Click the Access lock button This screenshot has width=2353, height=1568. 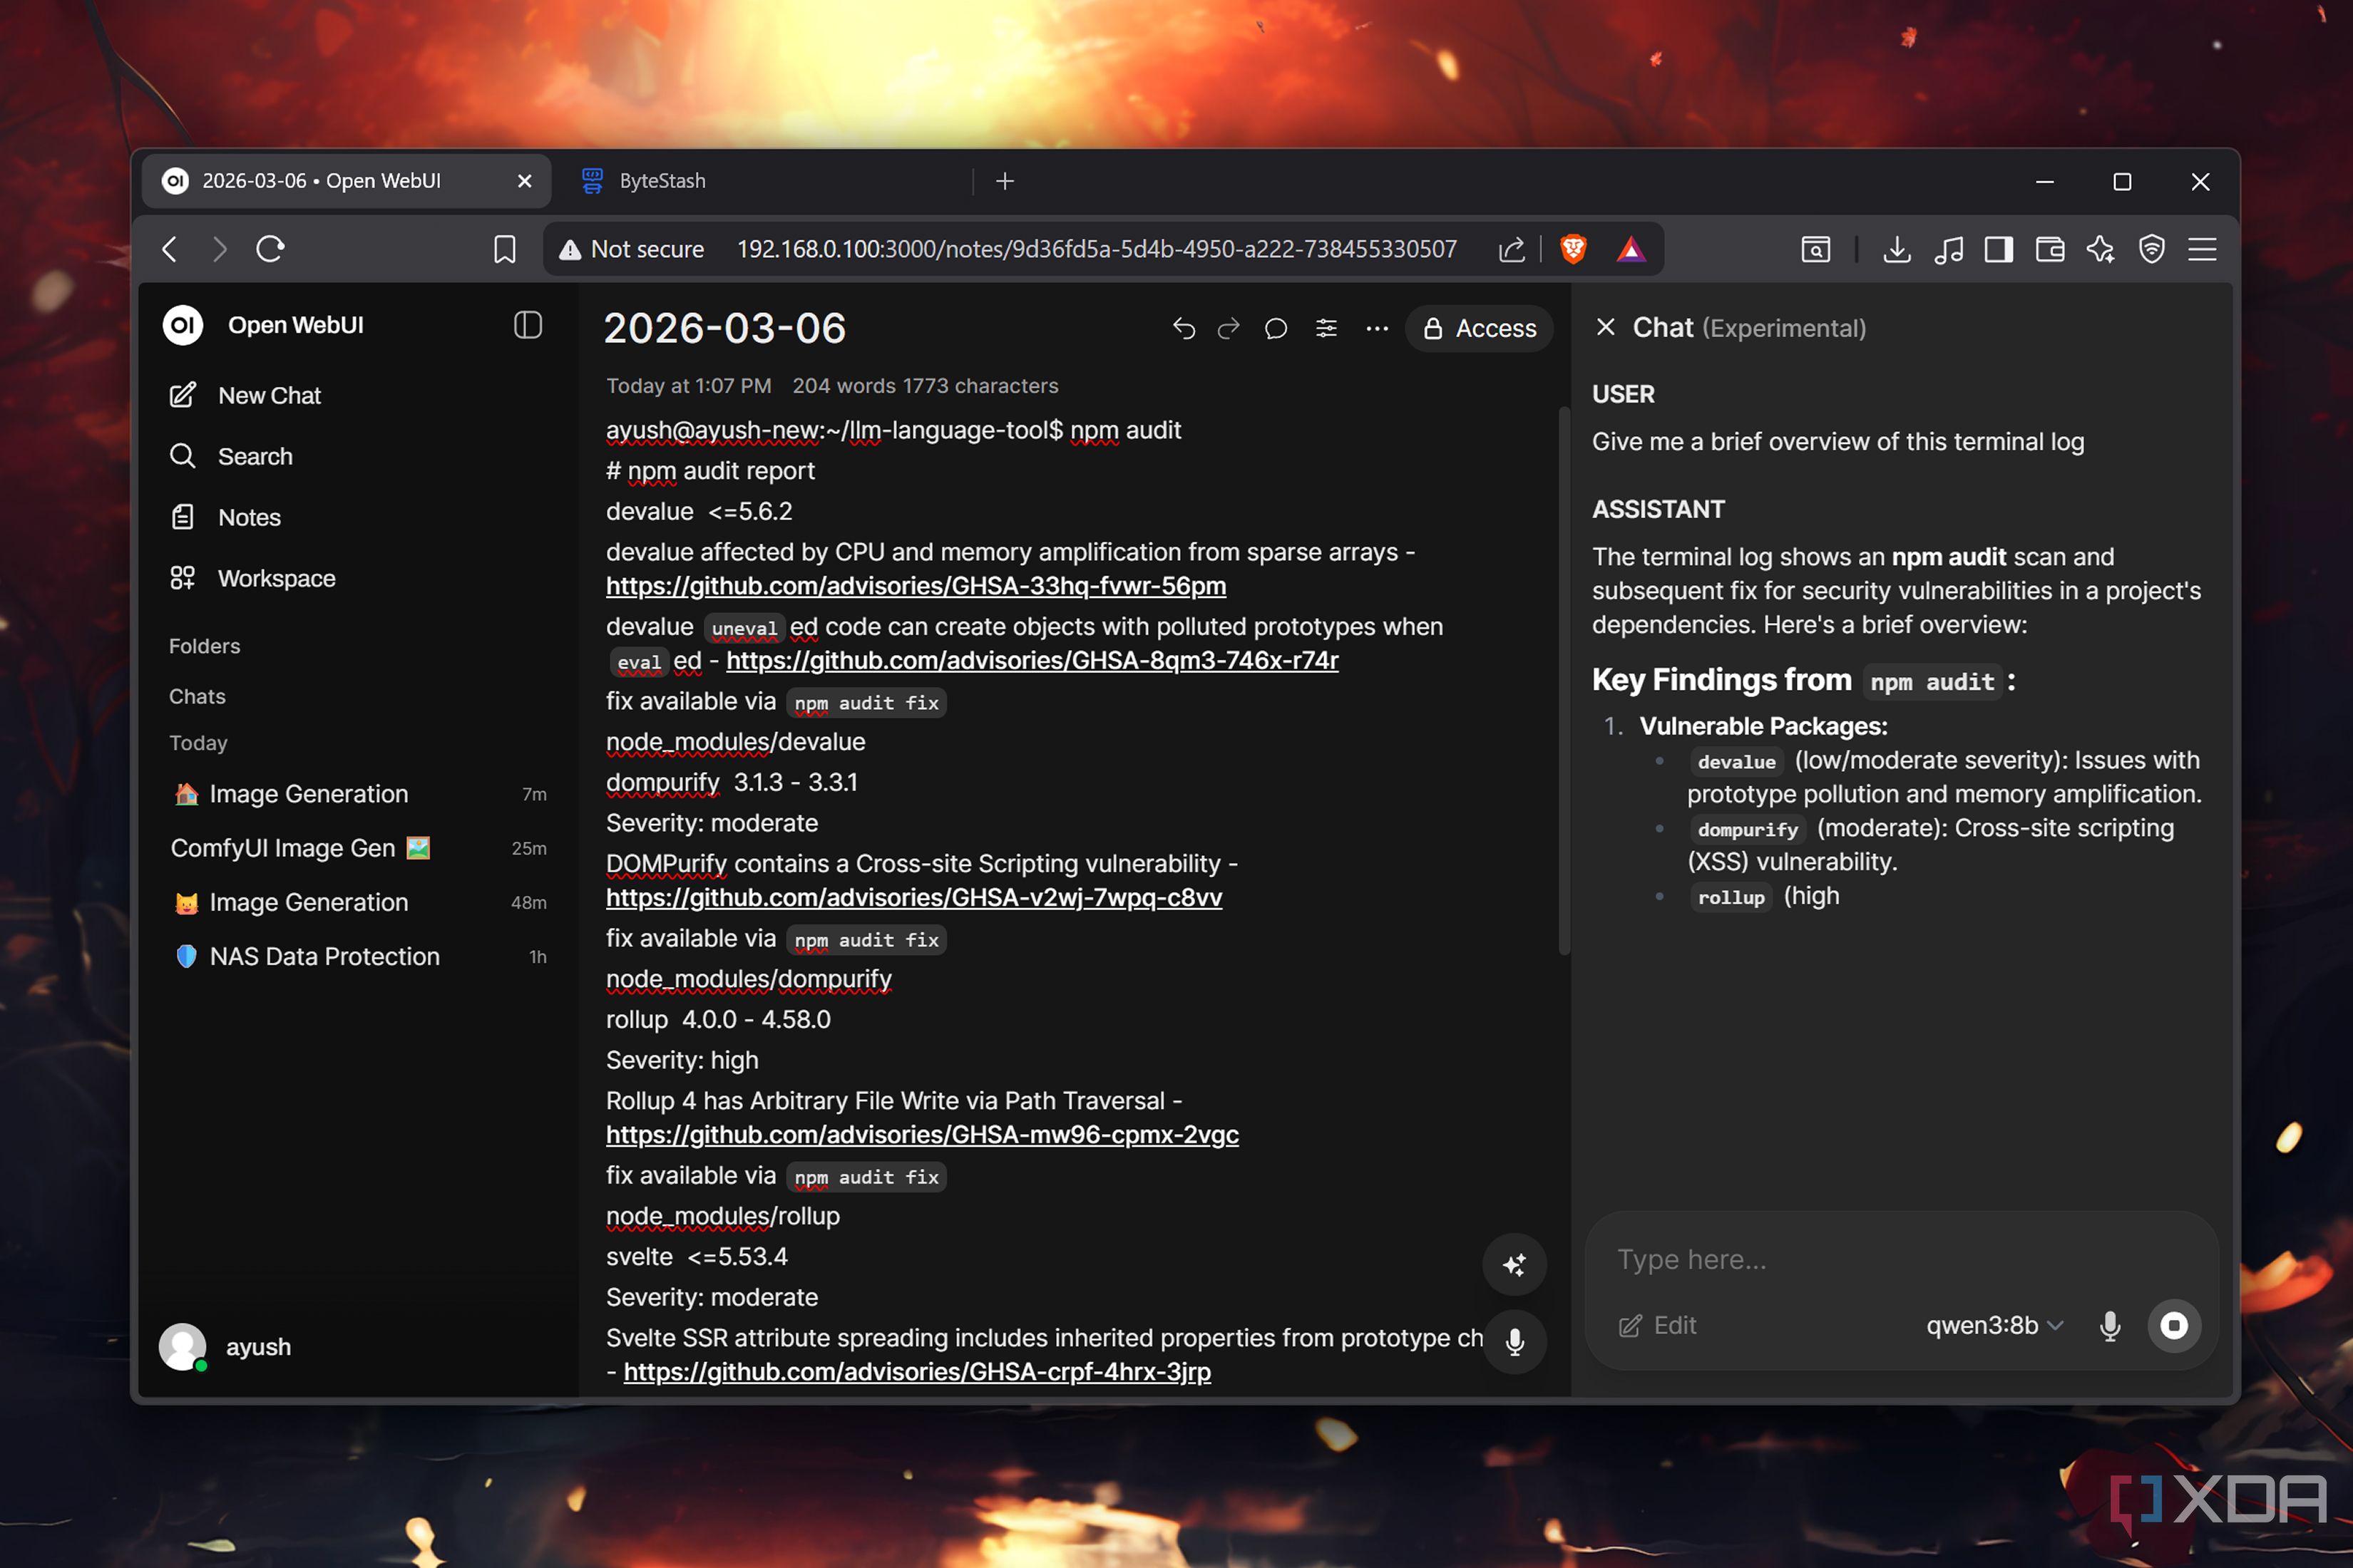click(x=1479, y=328)
